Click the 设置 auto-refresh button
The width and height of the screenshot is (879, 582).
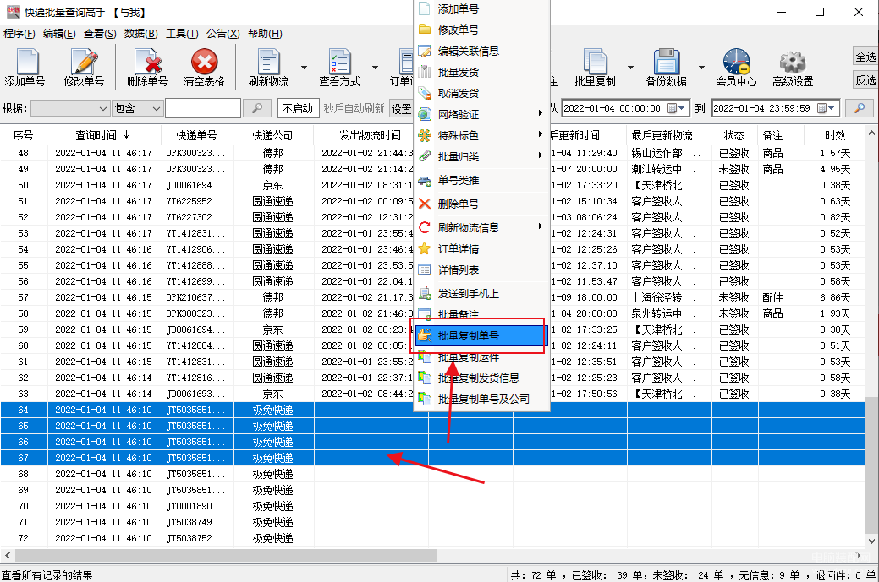tap(401, 108)
